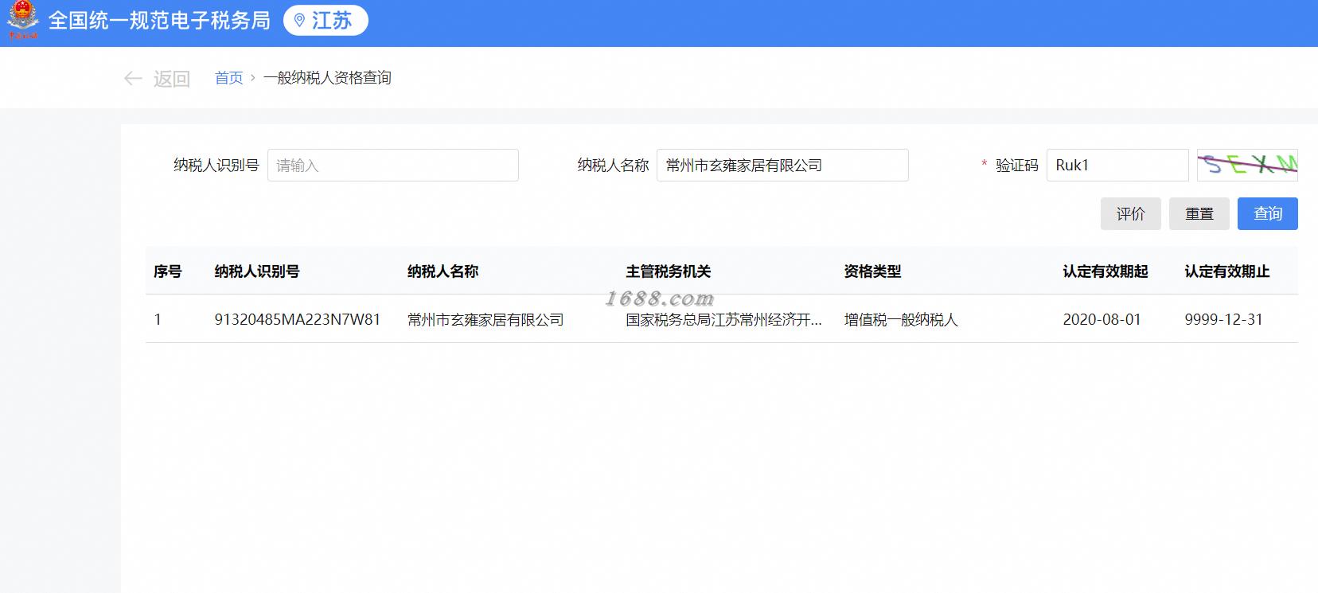Open the 江苏 region selector
Image resolution: width=1318 pixels, height=593 pixels.
pyautogui.click(x=326, y=21)
